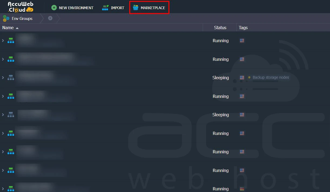This screenshot has width=330, height=192.
Task: Click the Backup storage nodes tag
Action: tap(271, 77)
